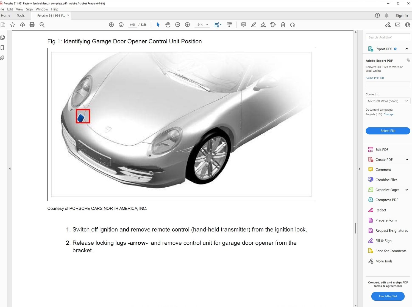Print the document using the printer icon
This screenshot has width=412, height=307.
pos(32,25)
